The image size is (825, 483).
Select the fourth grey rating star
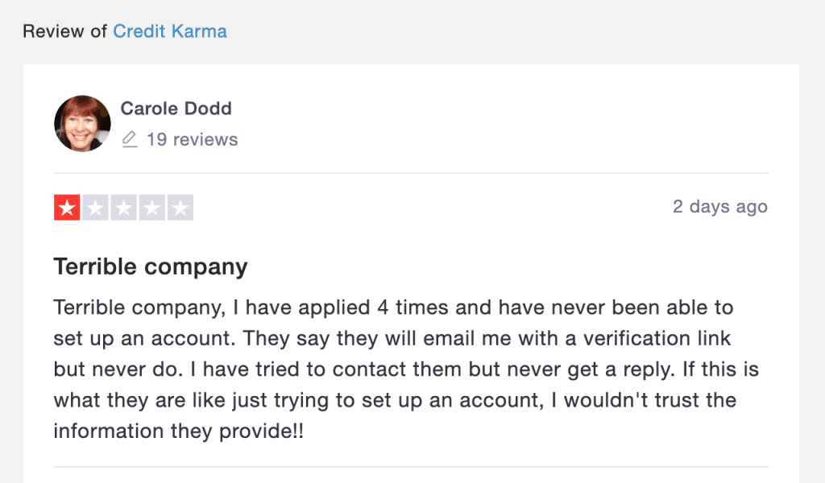click(x=152, y=208)
